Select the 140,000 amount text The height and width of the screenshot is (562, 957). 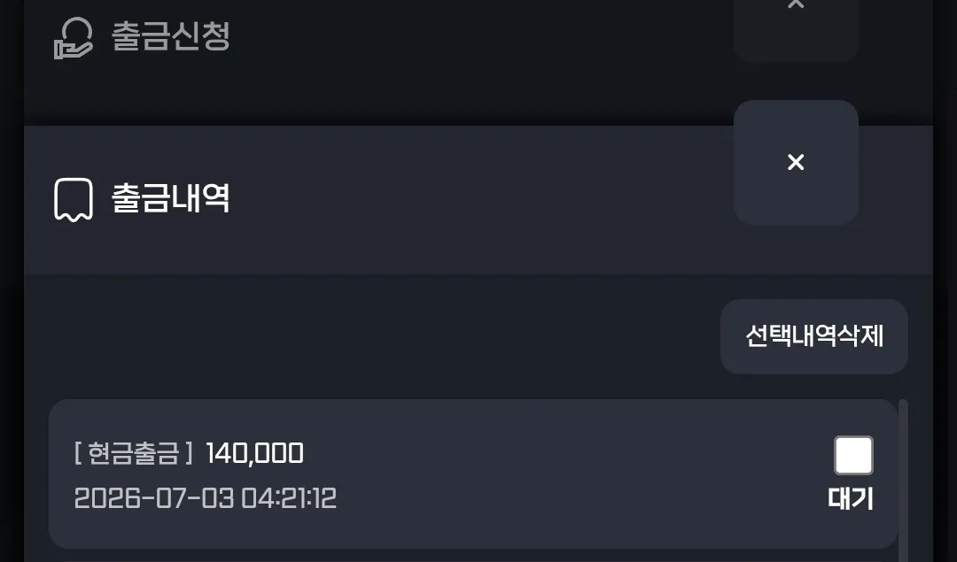(254, 453)
